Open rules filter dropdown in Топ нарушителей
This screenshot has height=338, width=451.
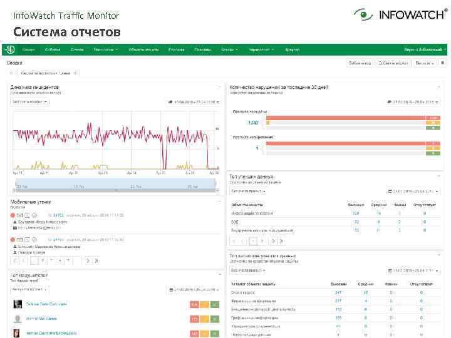(x=30, y=289)
